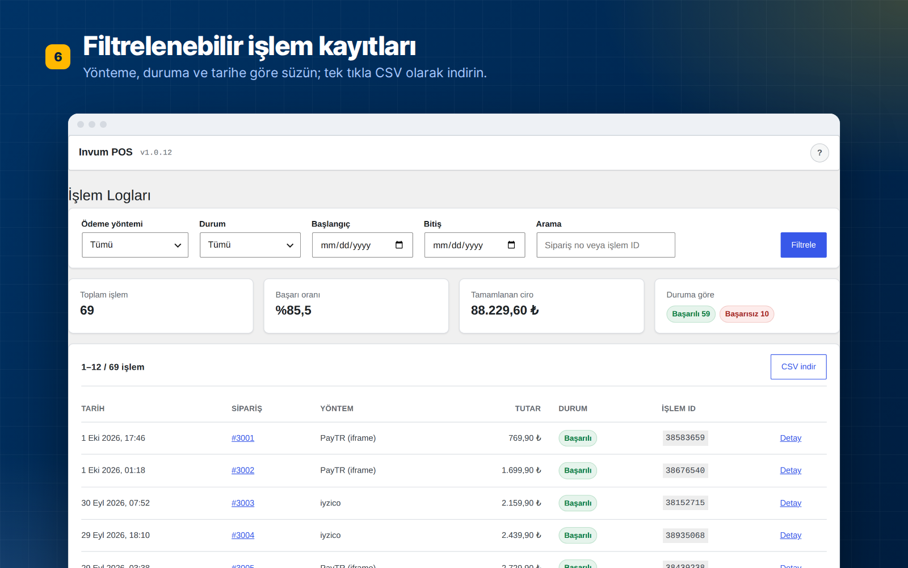Click the amount 2.439,90 ₺
The image size is (908, 568).
point(522,535)
